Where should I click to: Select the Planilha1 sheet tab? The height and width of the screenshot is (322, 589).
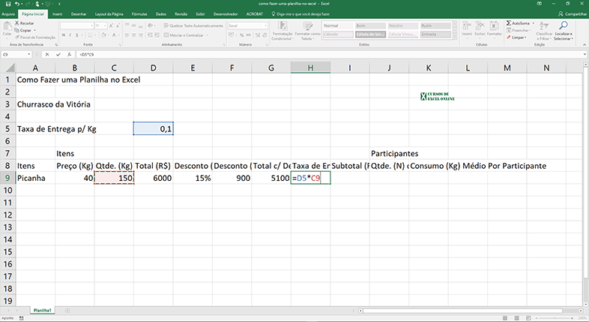click(x=42, y=310)
